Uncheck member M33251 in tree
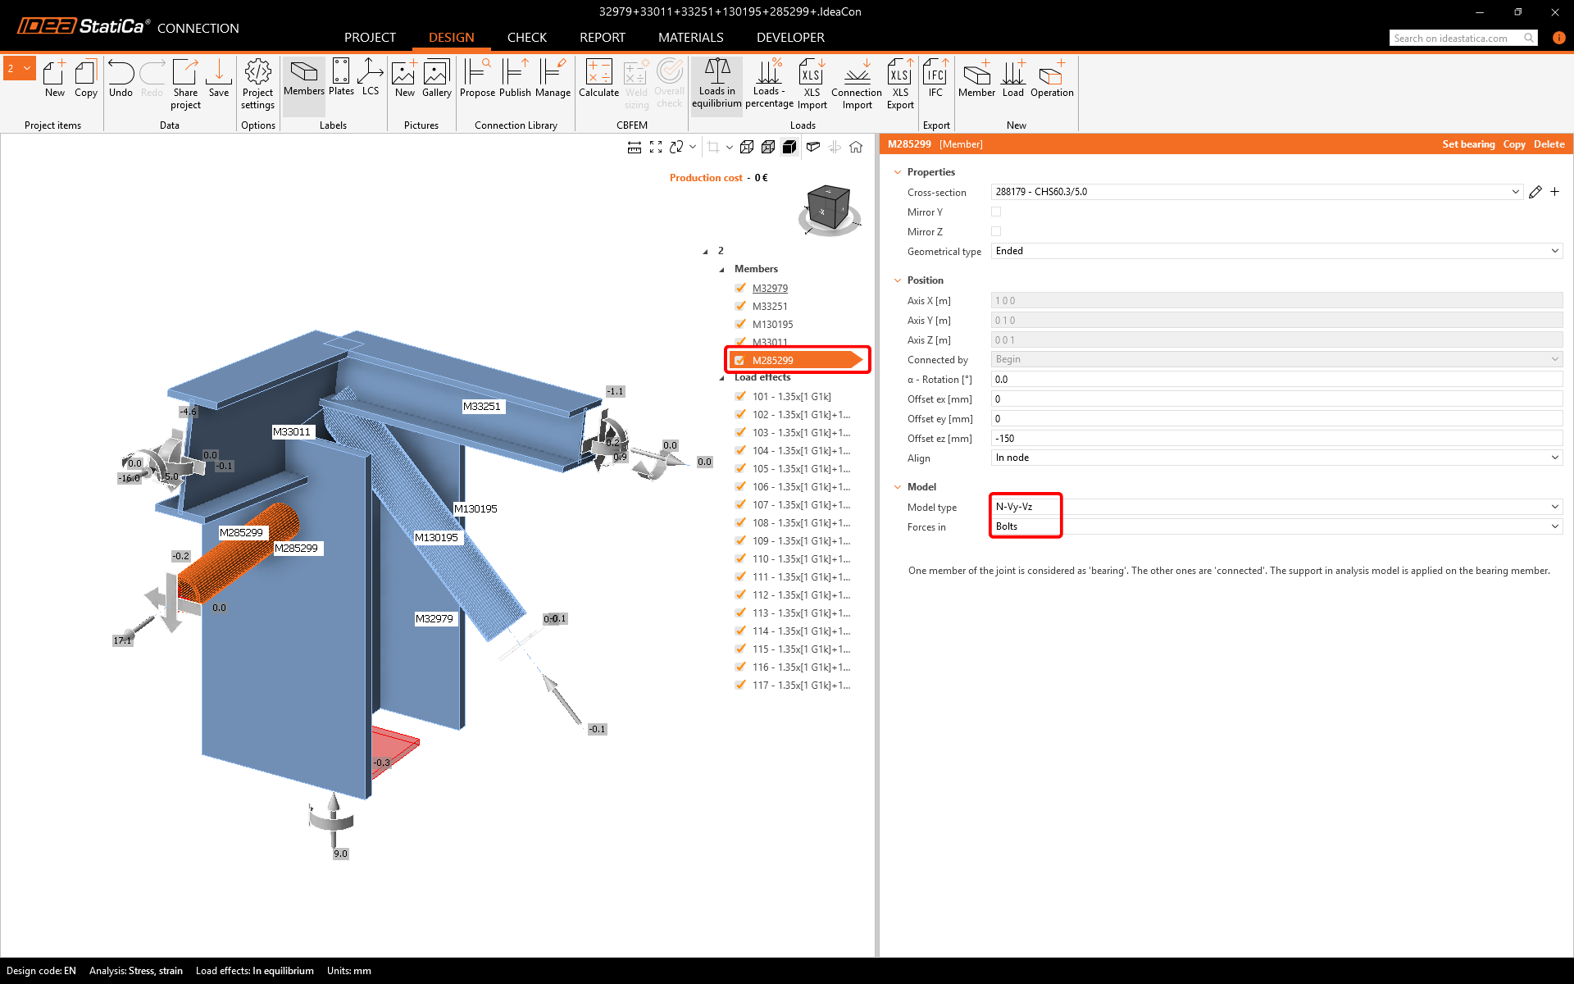Screen dimensions: 1574x984 point(740,306)
